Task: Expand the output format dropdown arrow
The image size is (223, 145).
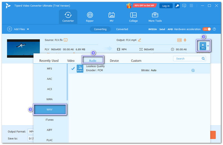Action: (208, 46)
